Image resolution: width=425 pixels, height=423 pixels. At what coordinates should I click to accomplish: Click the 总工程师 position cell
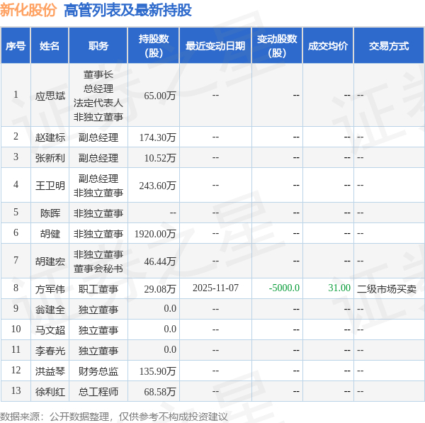(98, 392)
